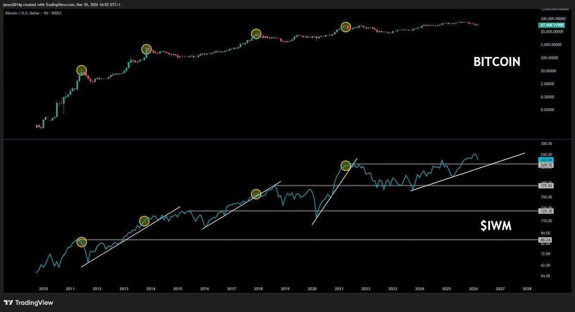Click the 2027 label on the time axis
Screen dimensions: 575x312
[500, 289]
